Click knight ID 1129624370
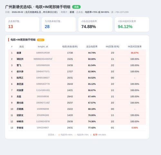 [x=43, y=122]
